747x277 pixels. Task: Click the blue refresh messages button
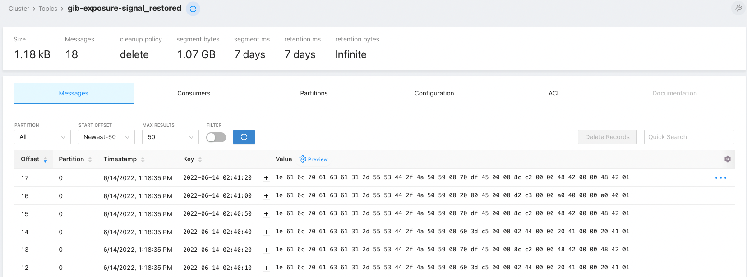[244, 137]
